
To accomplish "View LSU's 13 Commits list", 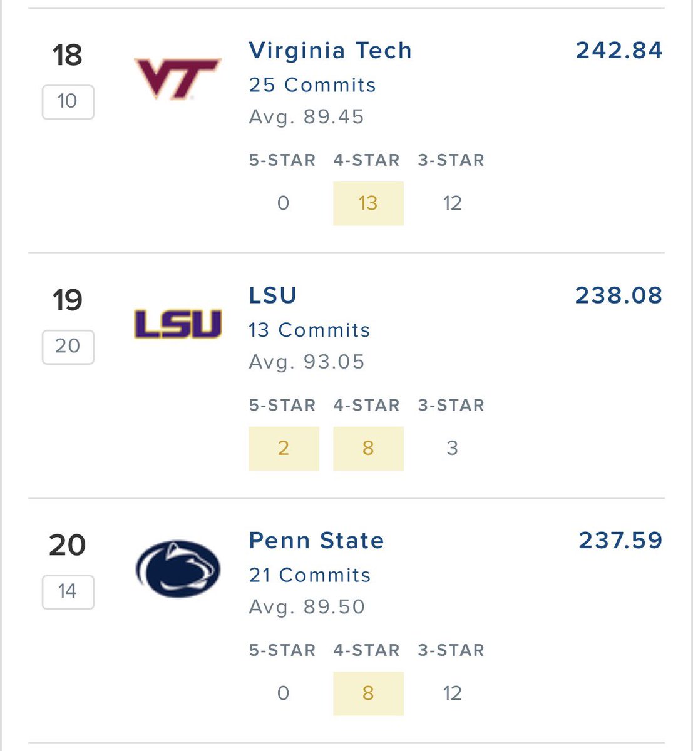I will click(309, 330).
